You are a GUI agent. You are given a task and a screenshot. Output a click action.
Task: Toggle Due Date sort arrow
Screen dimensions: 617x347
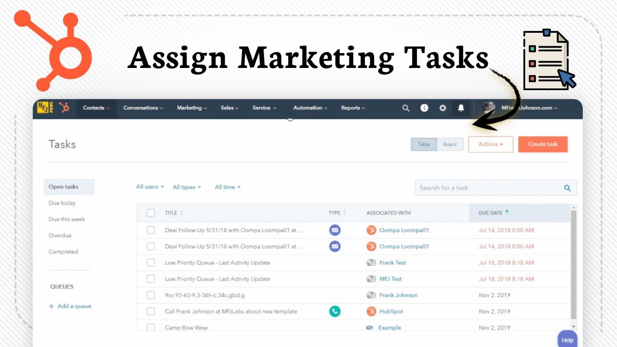507,212
